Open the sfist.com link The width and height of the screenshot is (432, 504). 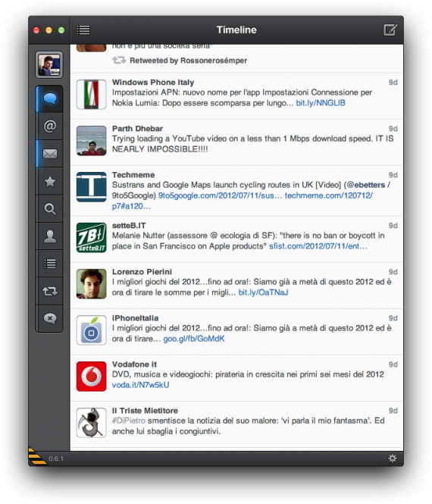coord(318,246)
